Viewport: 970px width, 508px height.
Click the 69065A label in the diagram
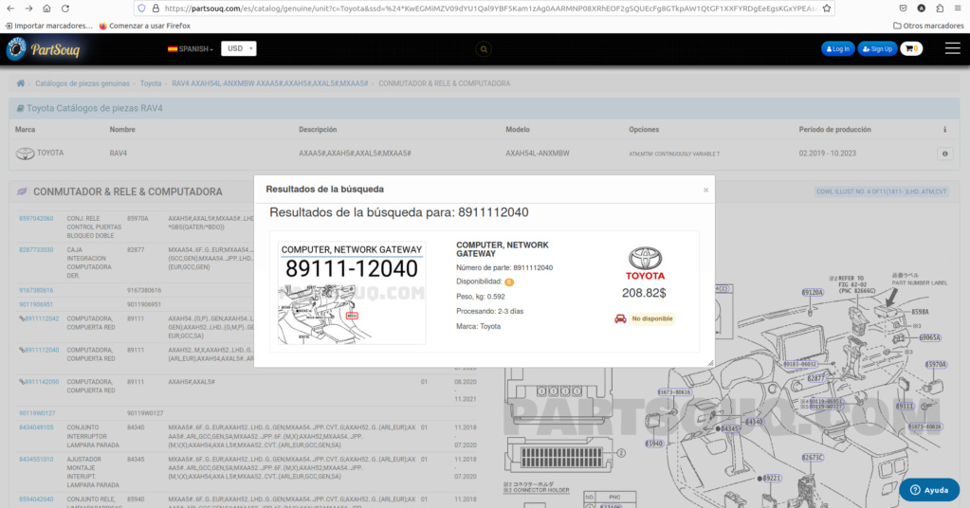click(929, 338)
